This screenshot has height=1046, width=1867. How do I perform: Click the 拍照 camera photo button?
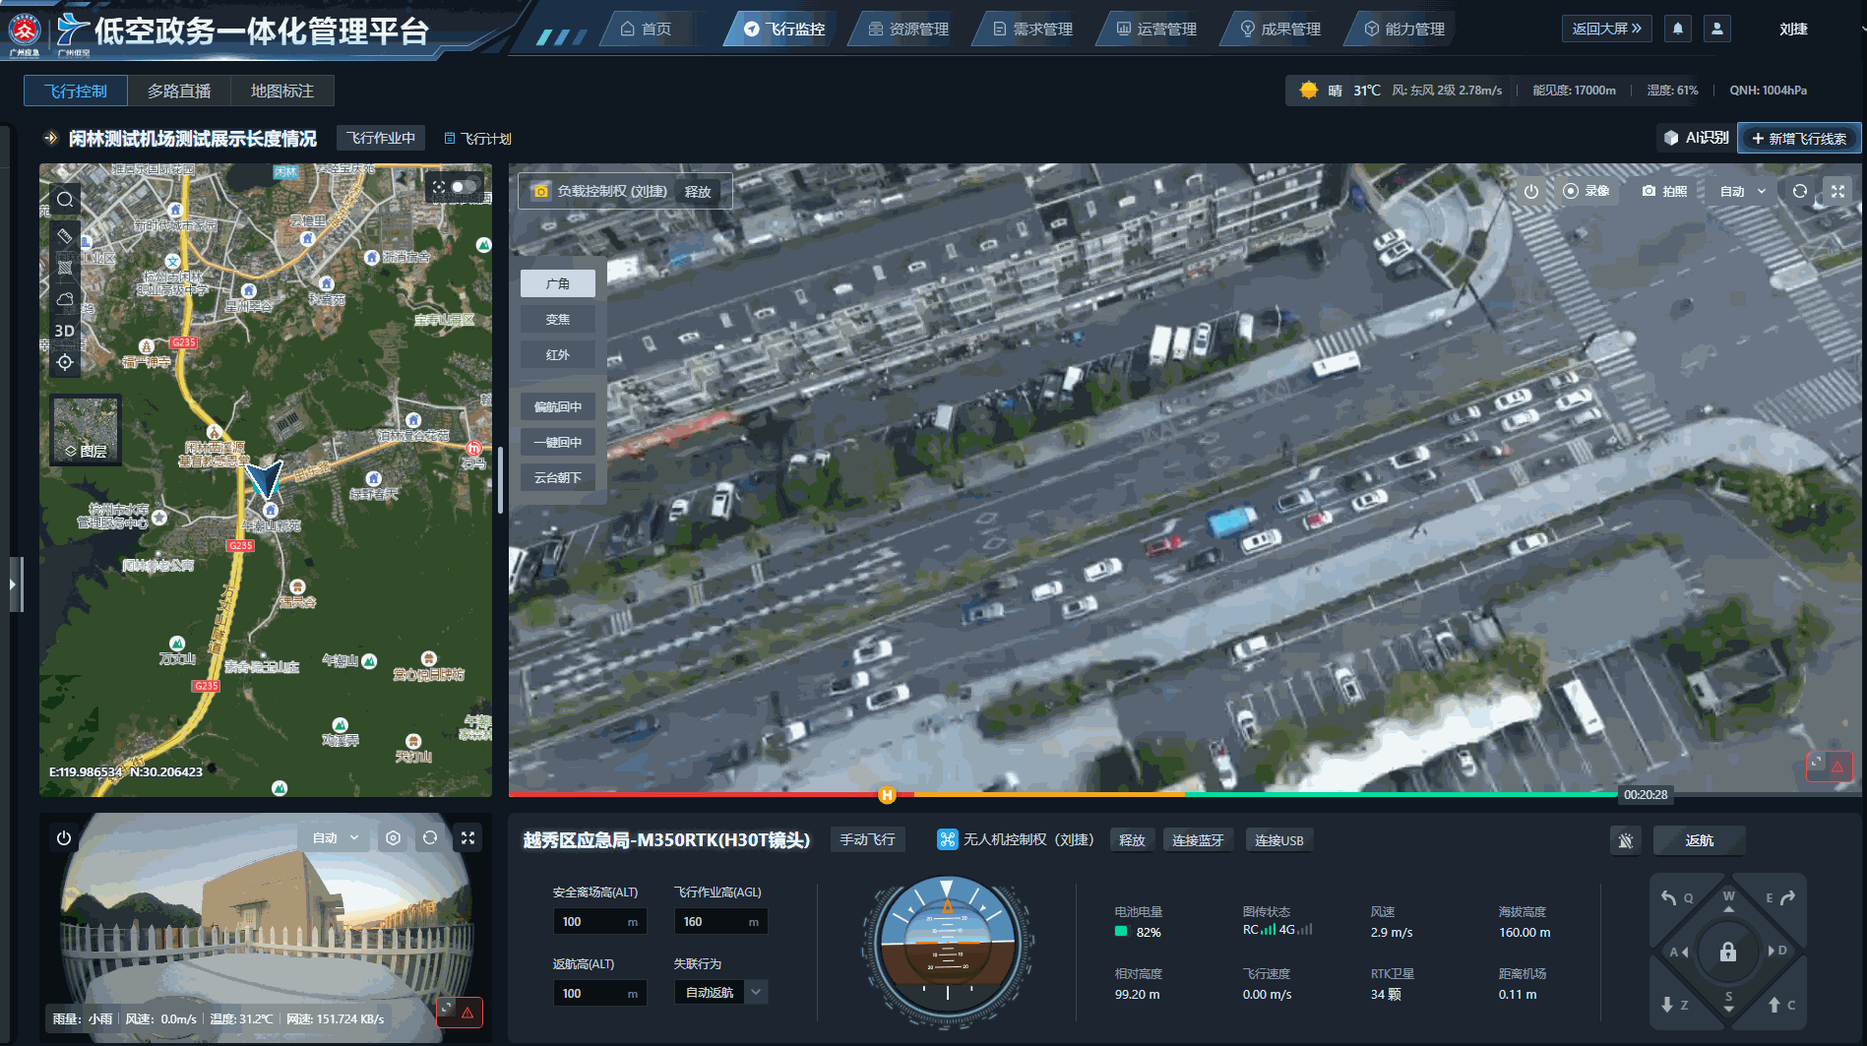point(1664,191)
